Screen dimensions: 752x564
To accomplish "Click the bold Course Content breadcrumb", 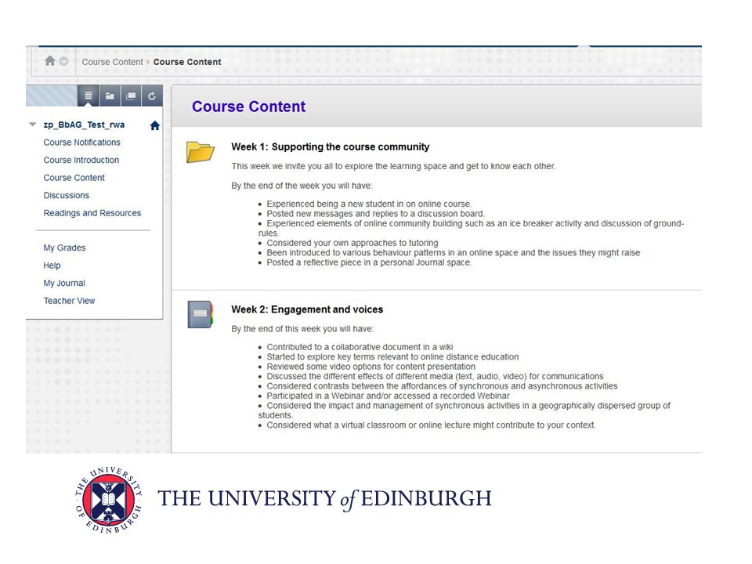I will tap(187, 62).
